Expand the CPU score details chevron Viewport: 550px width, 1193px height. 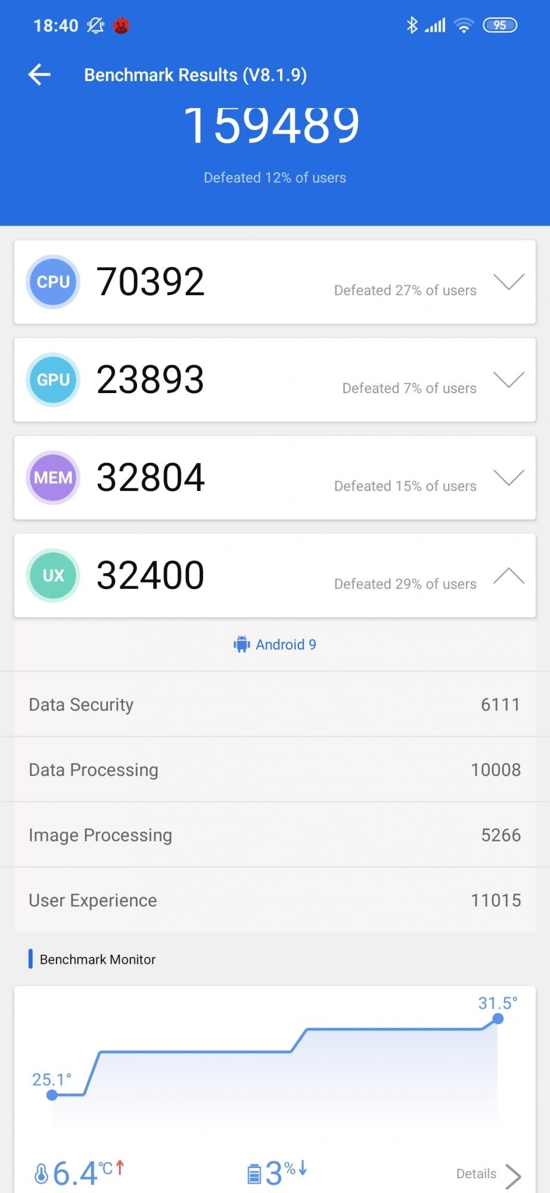tap(509, 282)
